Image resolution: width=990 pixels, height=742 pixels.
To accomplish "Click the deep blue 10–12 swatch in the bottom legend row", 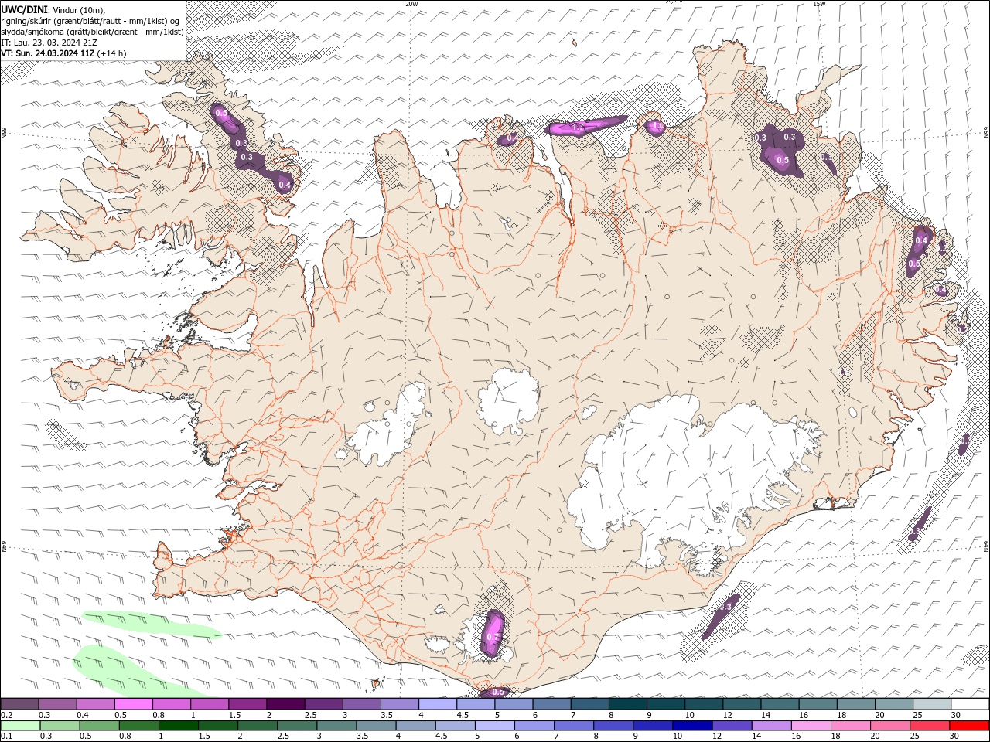I will click(x=692, y=726).
